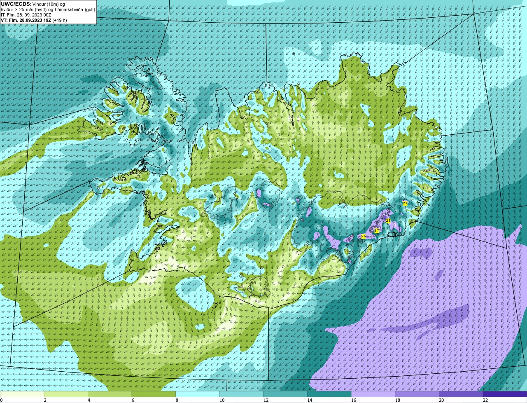Click the '8' label on the wind scale
The height and width of the screenshot is (403, 527).
(177, 400)
